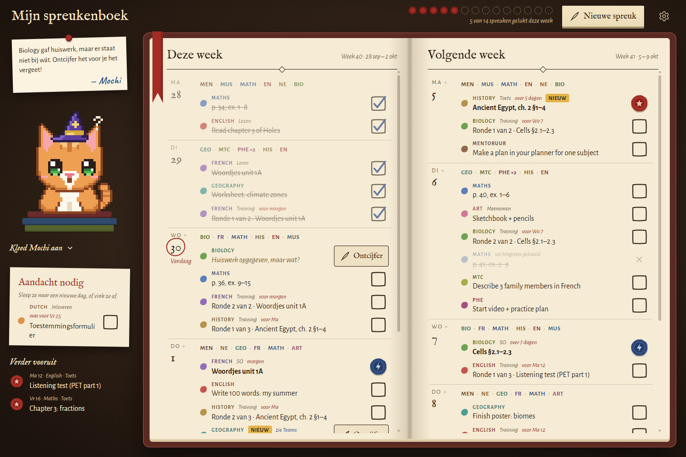Check off Finish poster: biomes

pyautogui.click(x=639, y=412)
